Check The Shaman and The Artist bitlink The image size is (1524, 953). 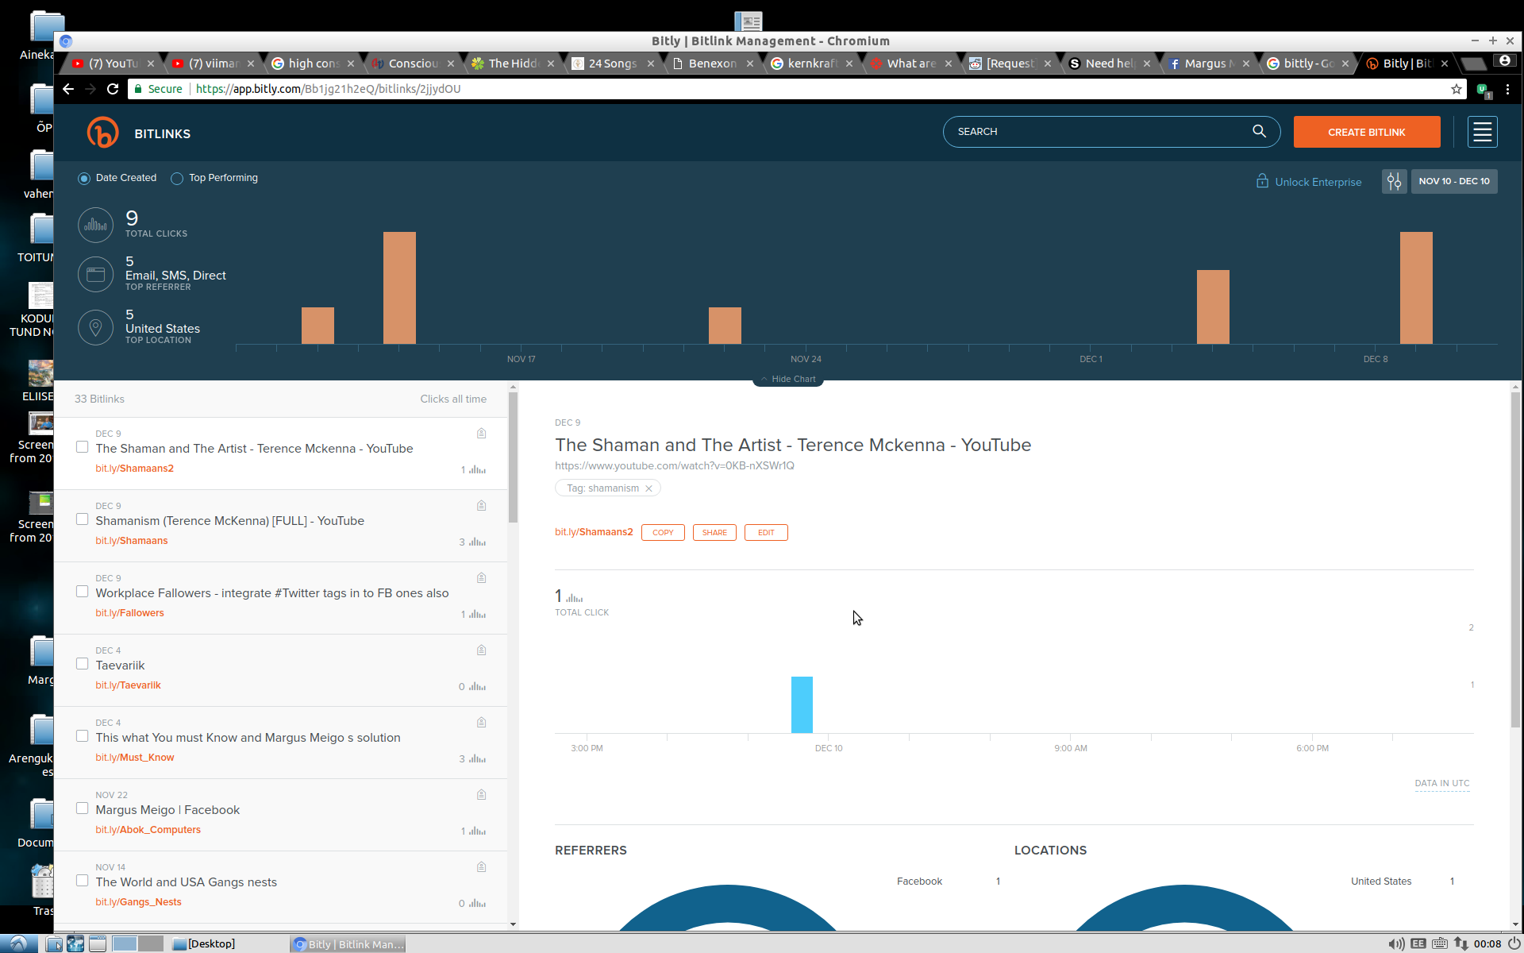point(82,447)
